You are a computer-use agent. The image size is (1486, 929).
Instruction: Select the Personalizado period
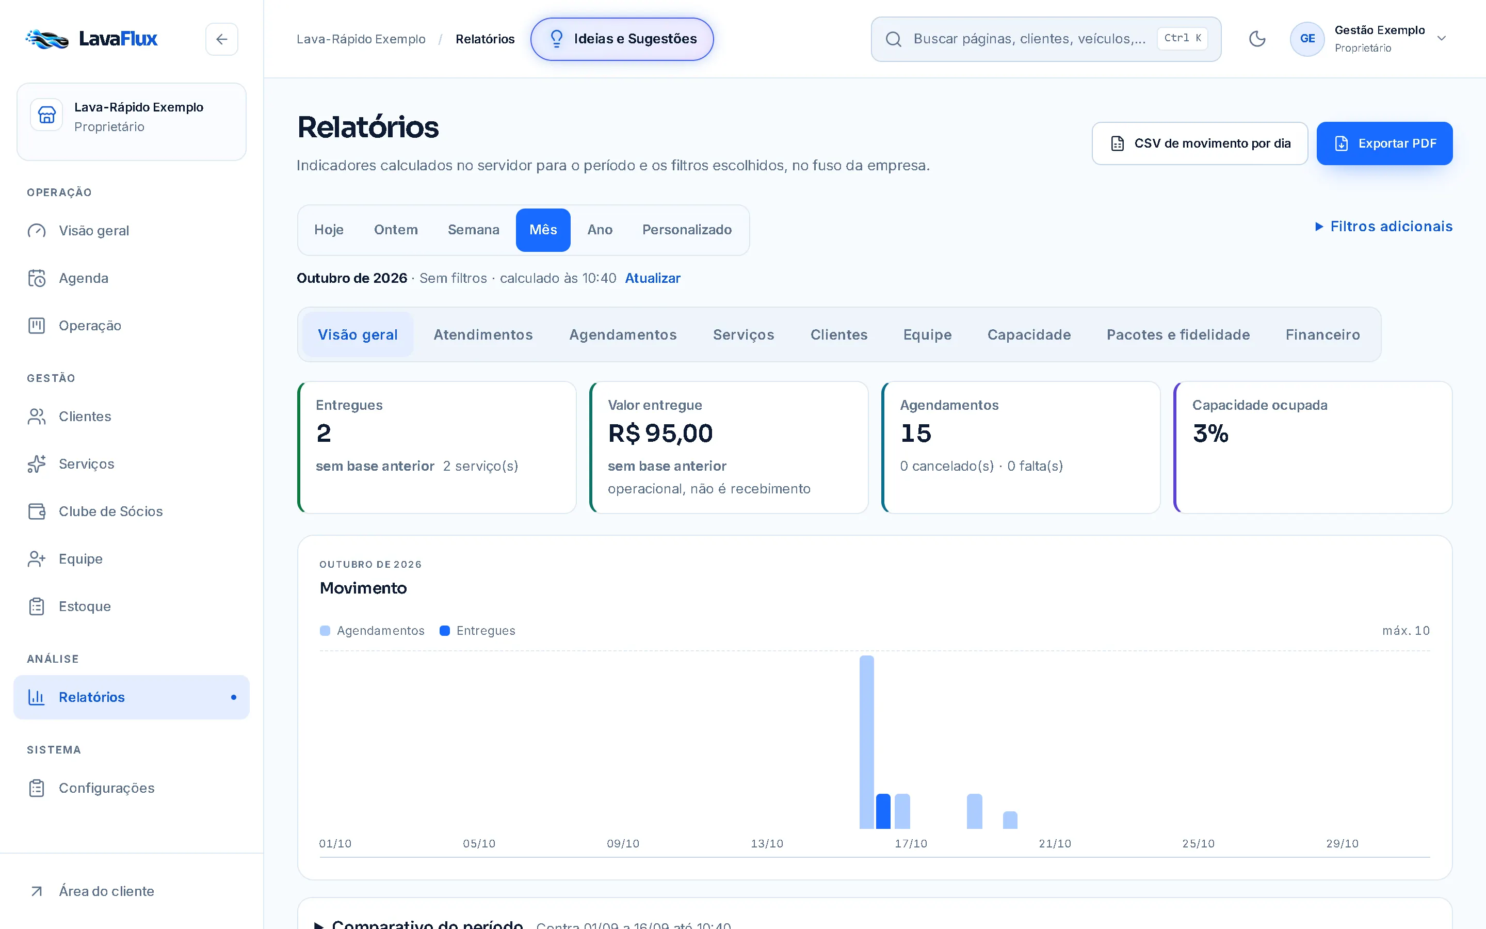[x=687, y=230]
